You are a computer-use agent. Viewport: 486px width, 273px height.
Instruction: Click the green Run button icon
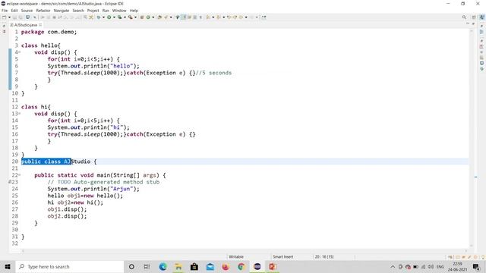pos(109,17)
